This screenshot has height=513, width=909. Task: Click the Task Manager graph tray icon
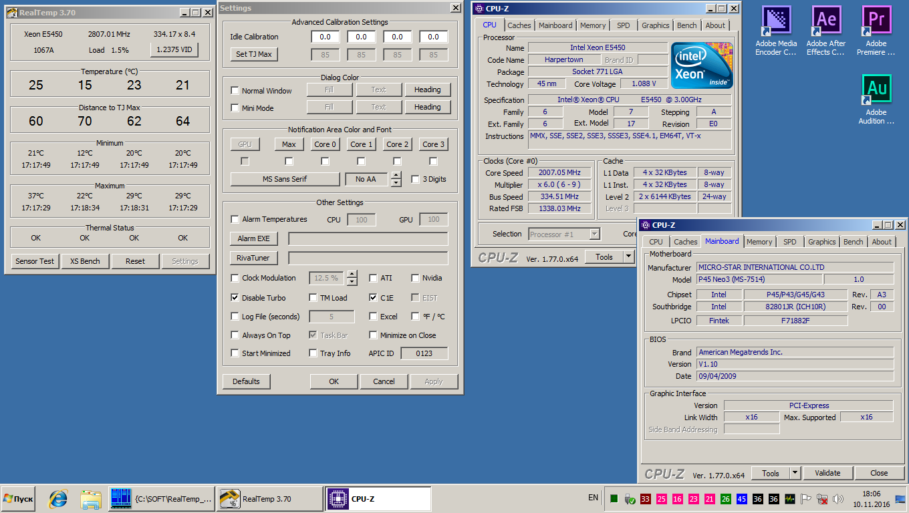pos(790,499)
